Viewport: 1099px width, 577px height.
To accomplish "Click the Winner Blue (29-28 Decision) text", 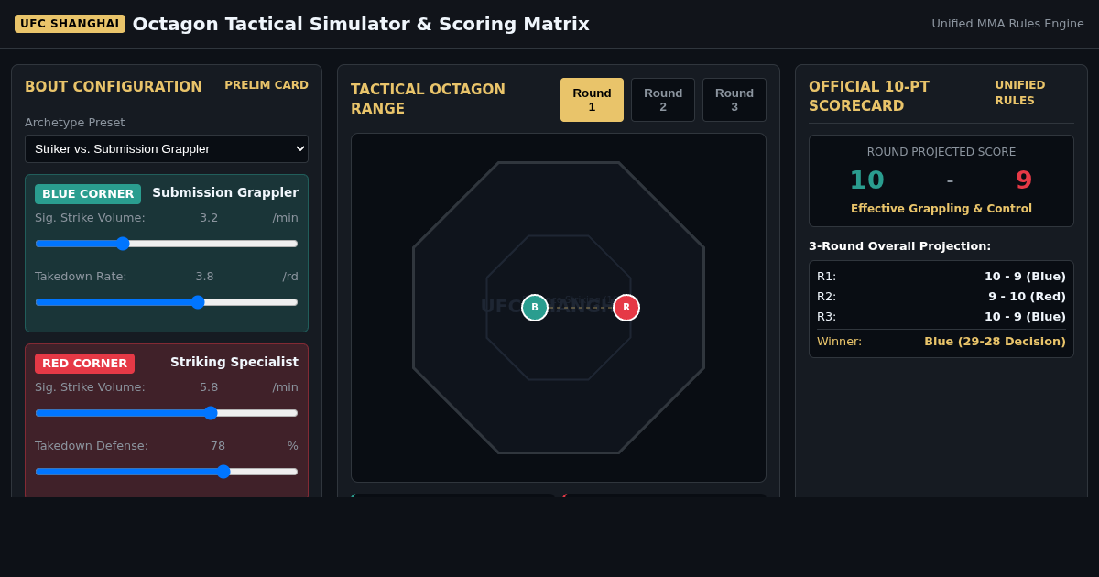I will tap(995, 342).
